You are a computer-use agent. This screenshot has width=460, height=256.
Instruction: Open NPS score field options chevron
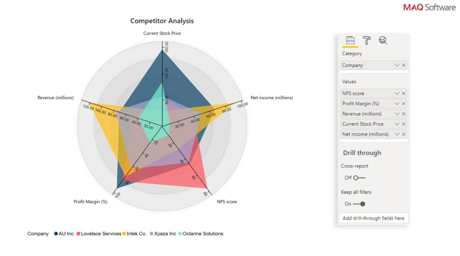click(397, 93)
